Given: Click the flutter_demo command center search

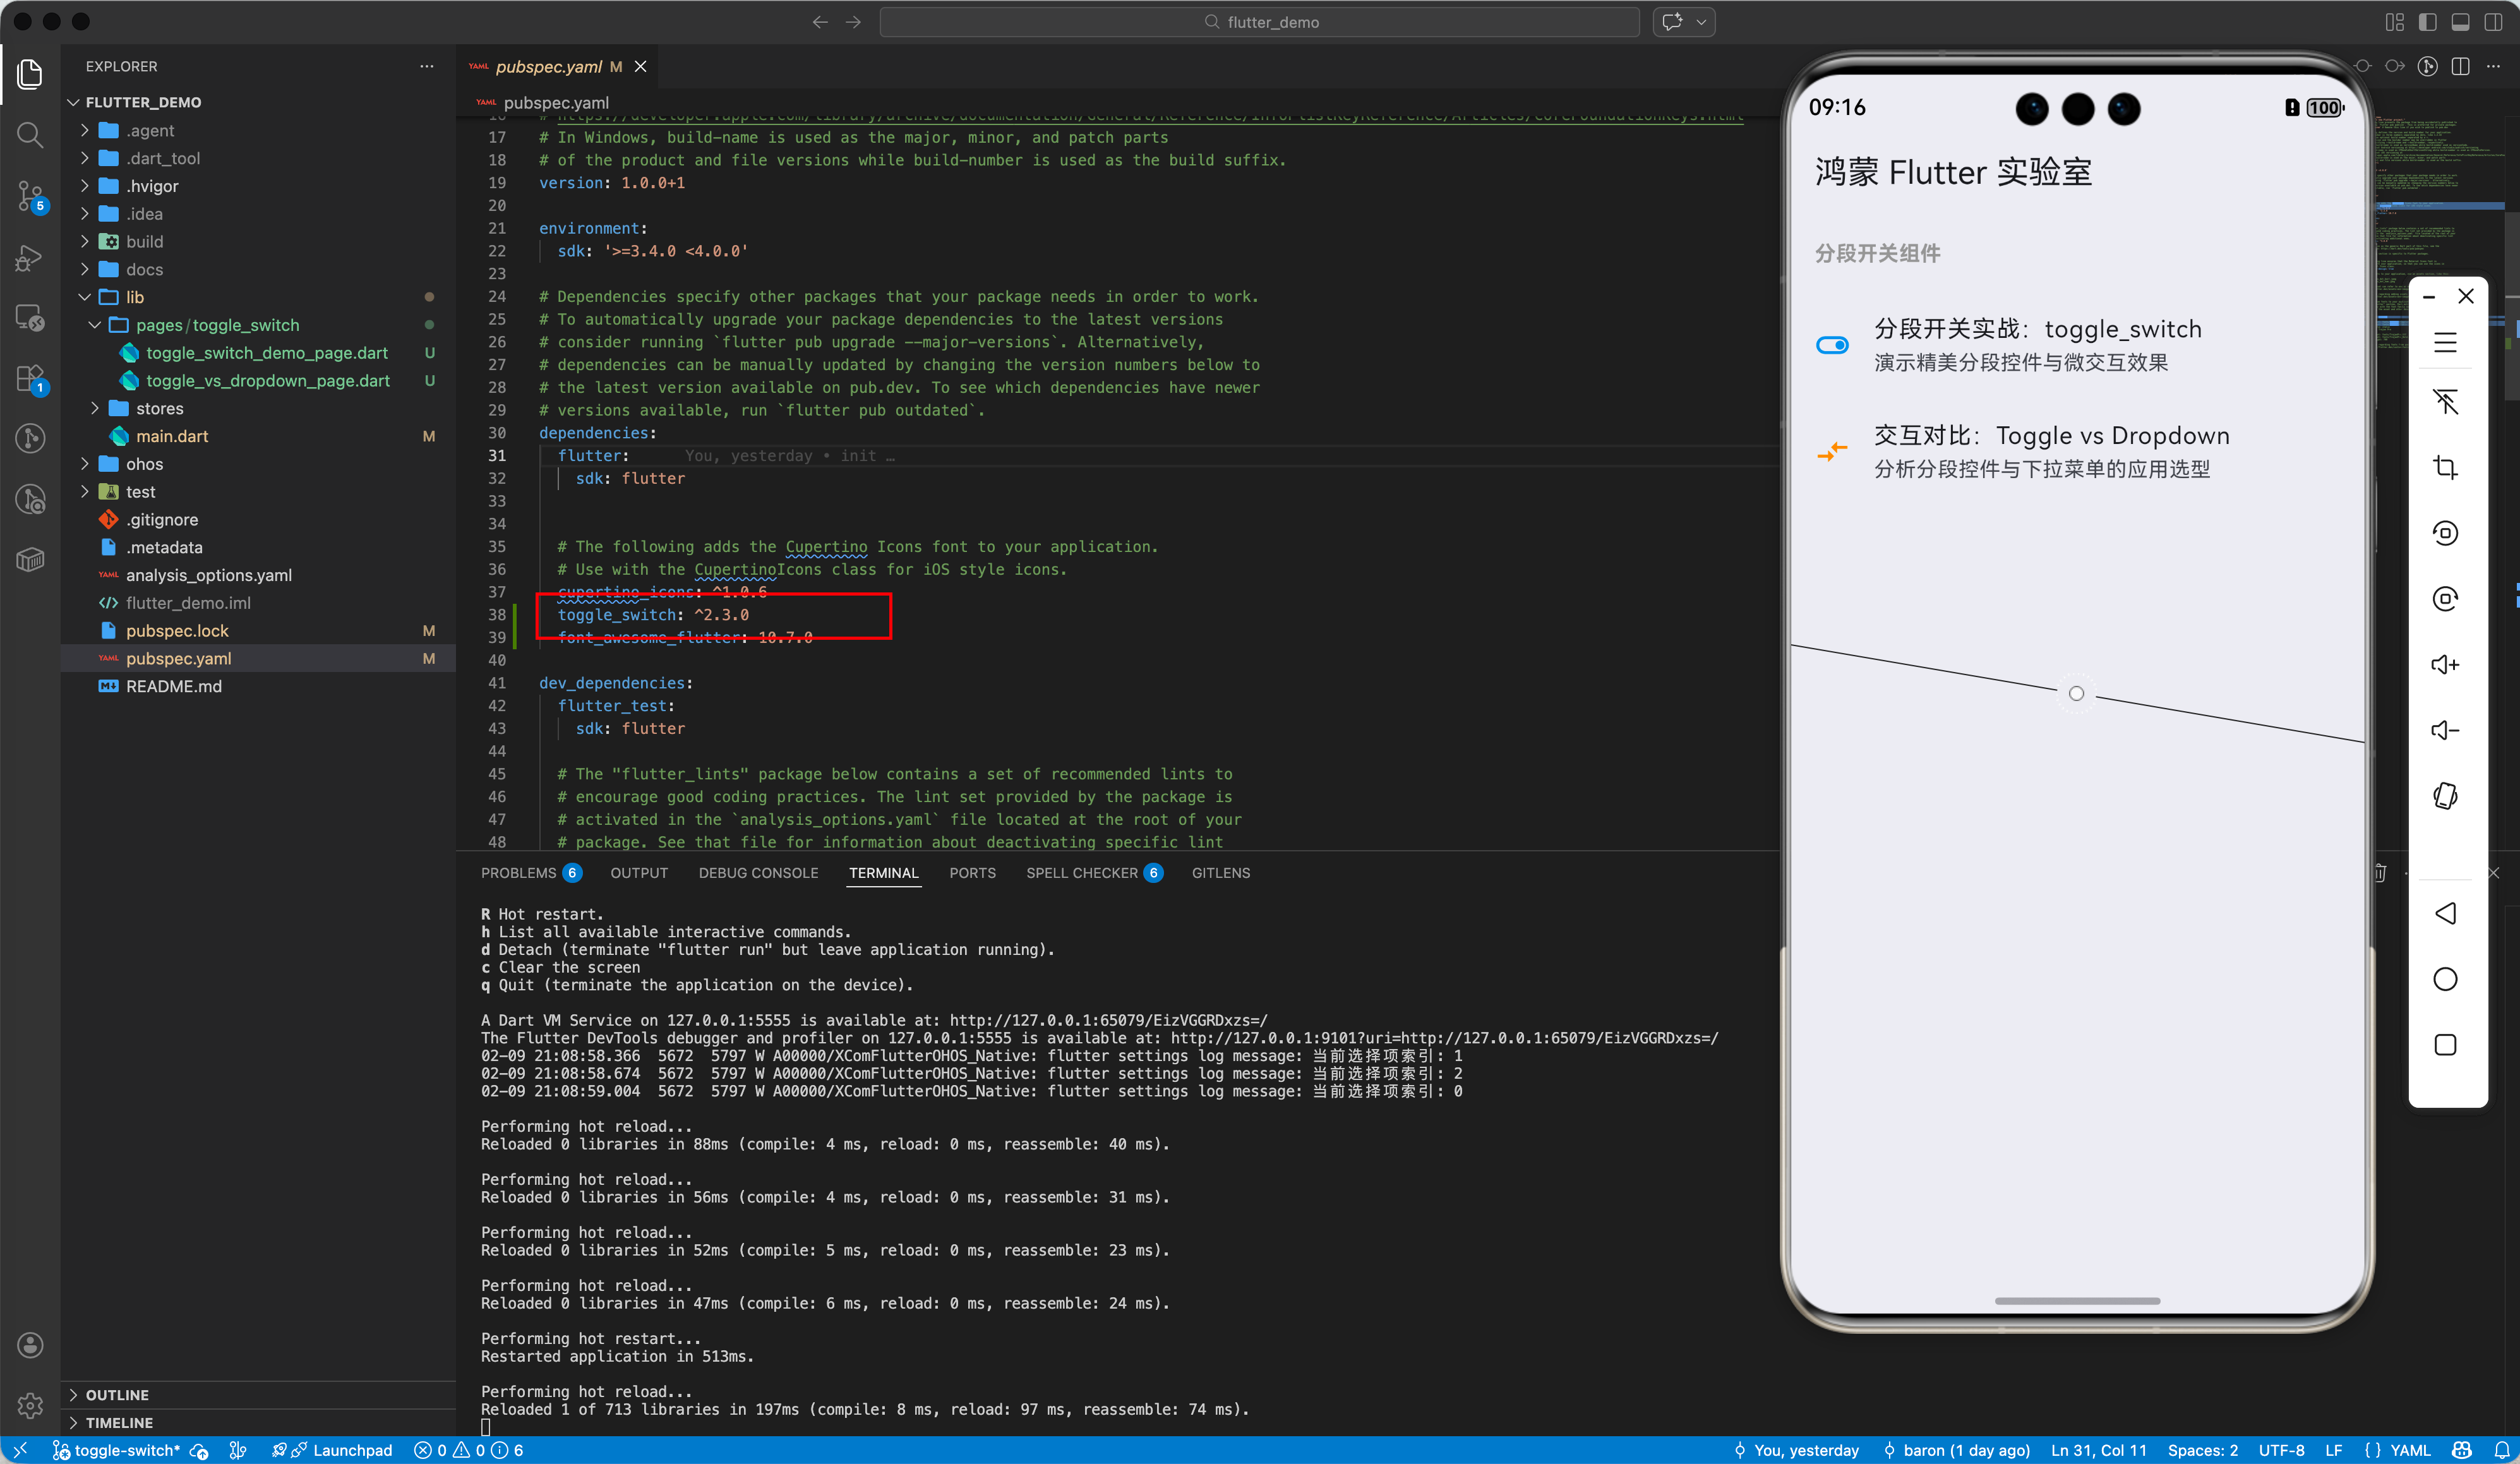Looking at the screenshot, I should [x=1260, y=22].
